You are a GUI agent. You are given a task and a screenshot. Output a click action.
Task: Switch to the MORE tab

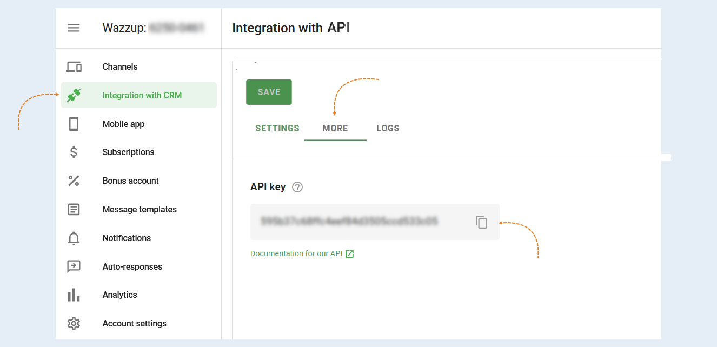335,129
